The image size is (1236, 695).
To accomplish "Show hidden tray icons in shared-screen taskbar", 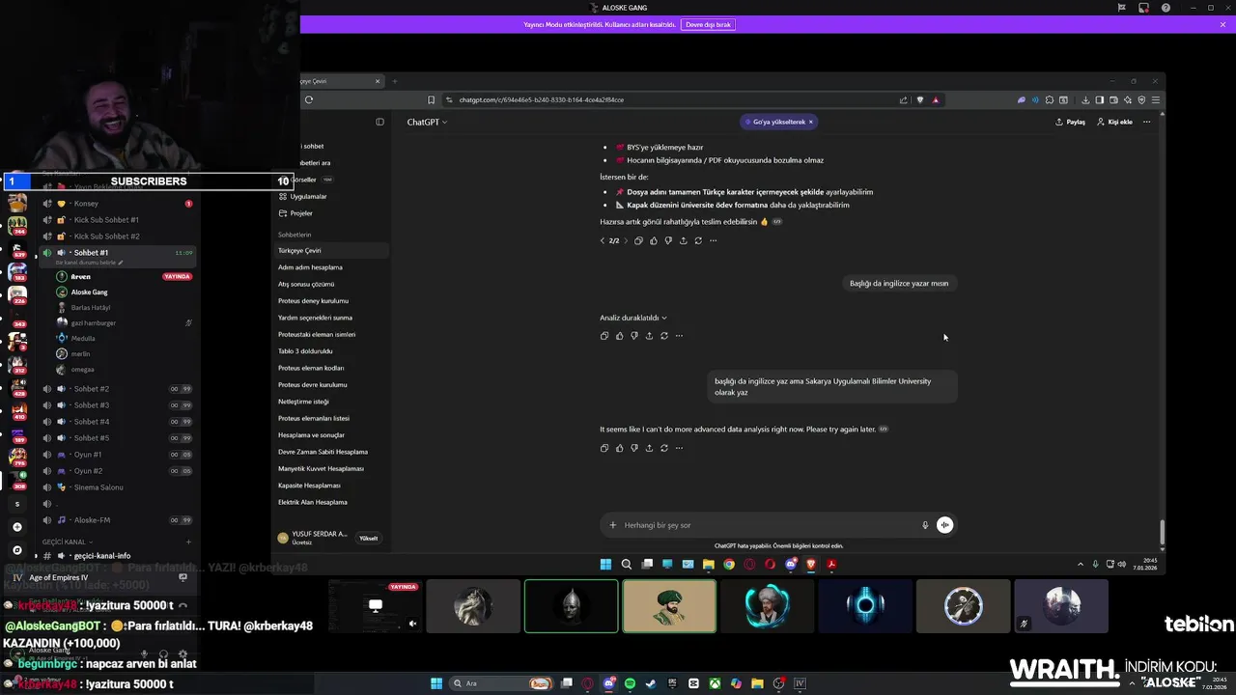I will [1081, 565].
